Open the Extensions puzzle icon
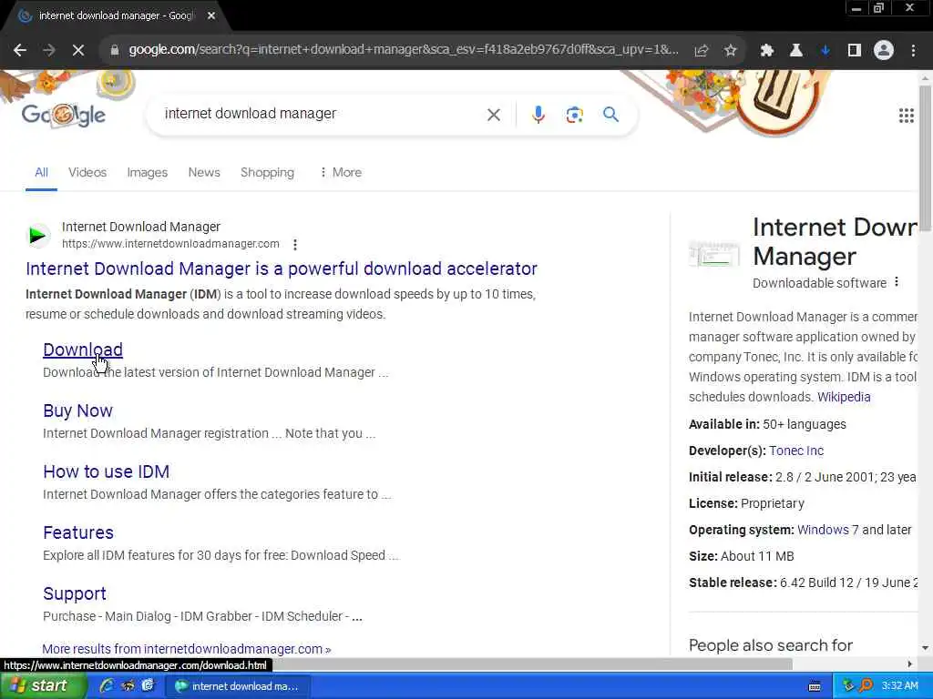Viewport: 933px width, 699px height. (x=767, y=51)
